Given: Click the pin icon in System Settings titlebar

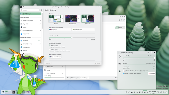Looking at the screenshot, I should [x=23, y=7].
